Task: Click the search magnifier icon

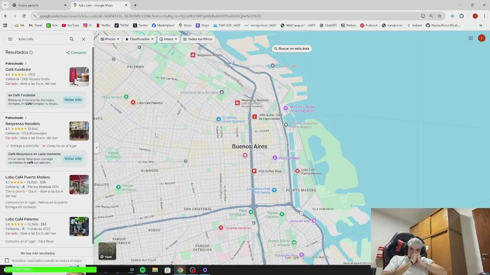Action: click(72, 39)
